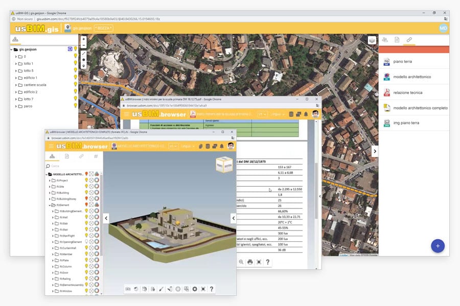Select the paintbrush tool in 3D toolbar

(x=161, y=289)
